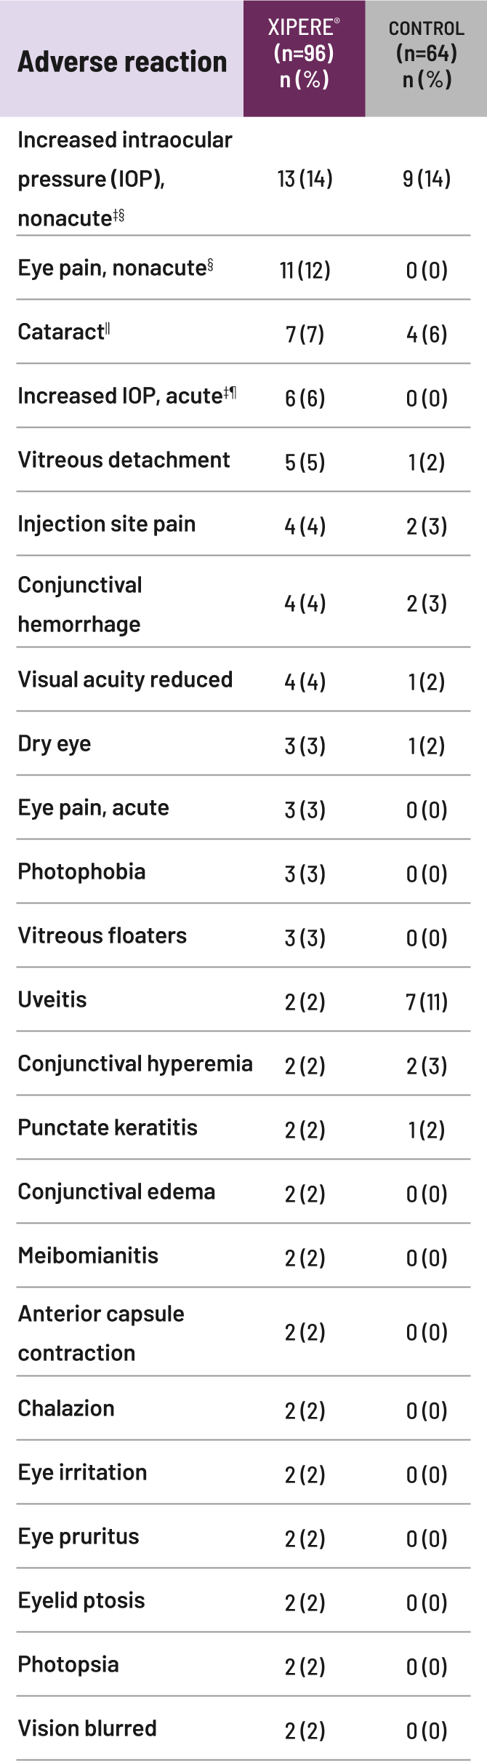The height and width of the screenshot is (1761, 487).
Task: Select Conjunctival hemorrhage row text
Action: (80, 604)
